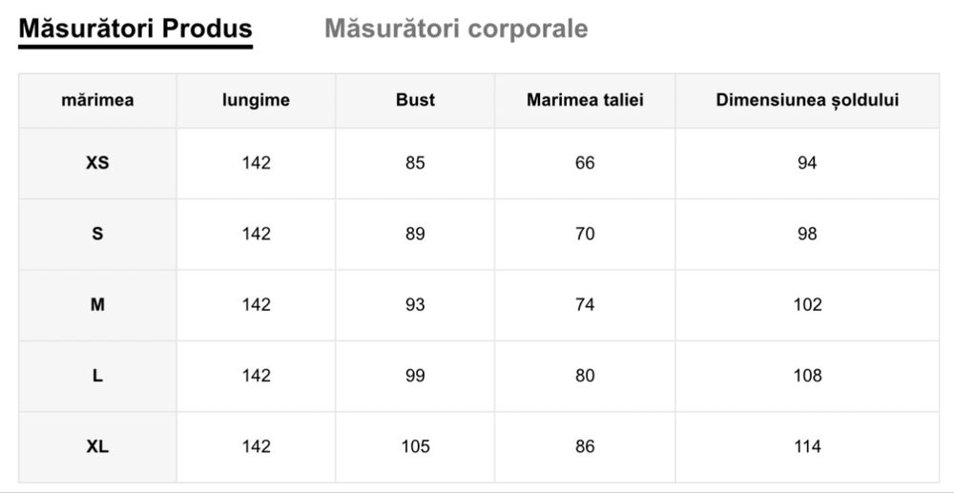Select the XS size row label
Viewport: 954px width, 493px height.
pyautogui.click(x=97, y=163)
